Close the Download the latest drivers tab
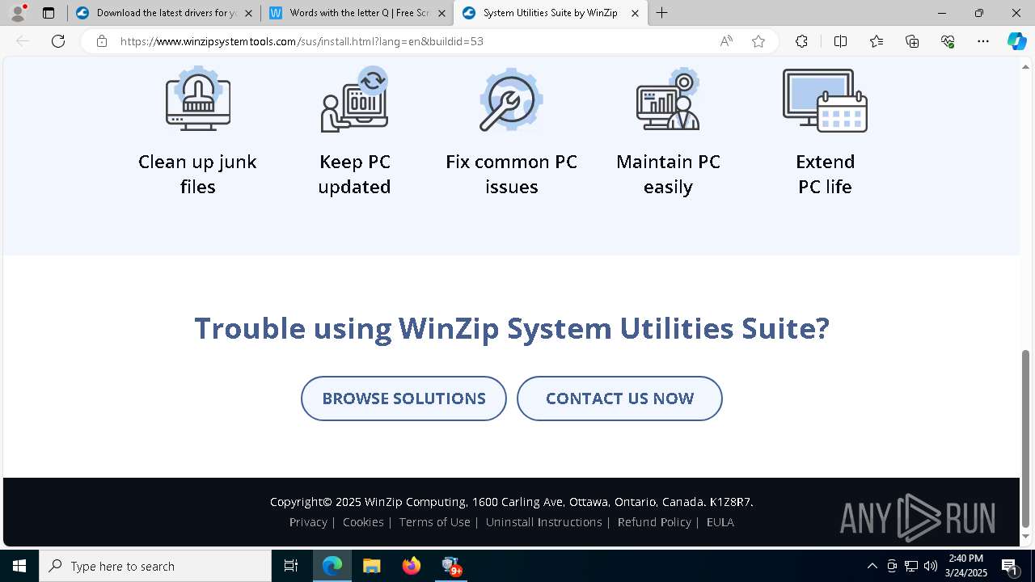 coord(248,13)
